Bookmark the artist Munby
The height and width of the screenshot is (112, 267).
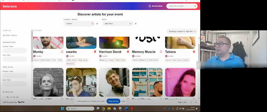point(62,52)
